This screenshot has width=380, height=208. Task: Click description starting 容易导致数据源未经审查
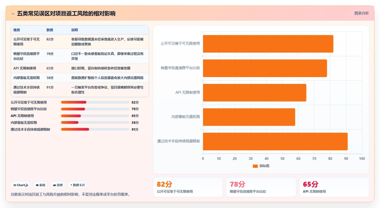107,42
